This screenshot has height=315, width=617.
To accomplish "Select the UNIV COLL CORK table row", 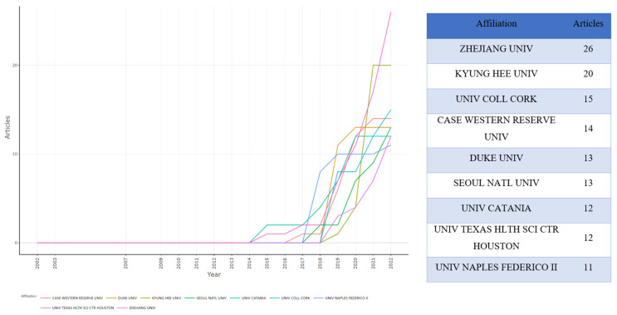I will click(519, 99).
